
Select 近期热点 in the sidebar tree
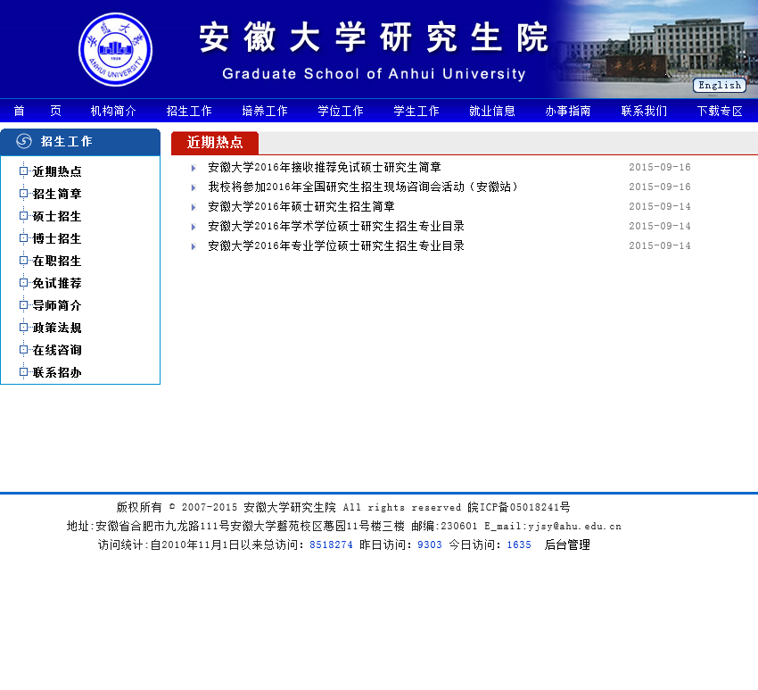[x=57, y=171]
